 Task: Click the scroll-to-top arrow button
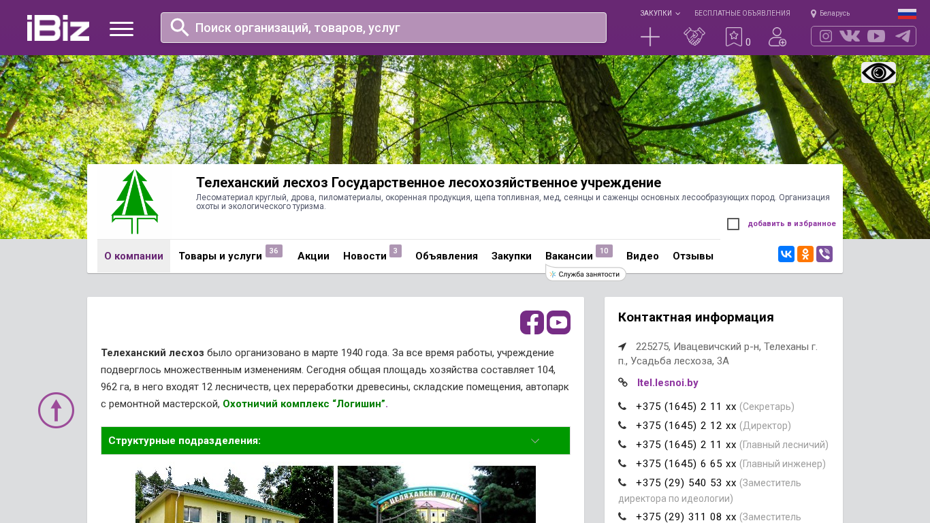tap(56, 410)
